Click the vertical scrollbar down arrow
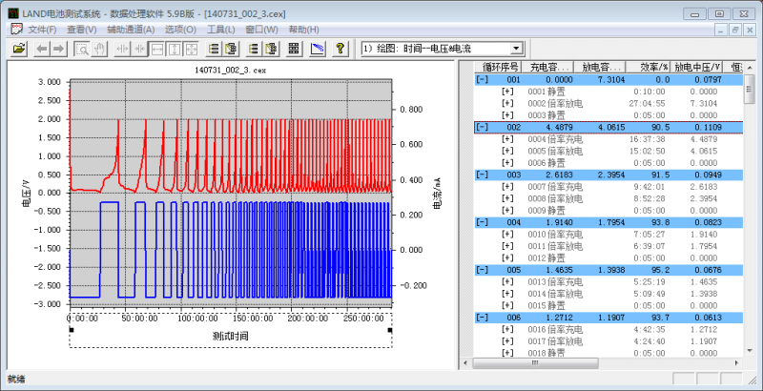This screenshot has width=763, height=391. click(750, 351)
